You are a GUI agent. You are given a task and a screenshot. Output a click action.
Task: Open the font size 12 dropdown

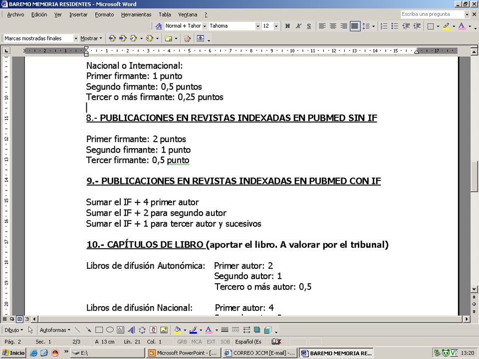276,26
